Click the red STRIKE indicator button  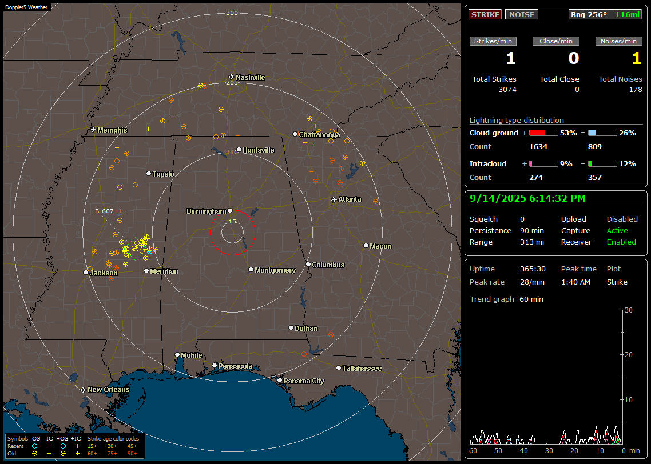click(485, 14)
